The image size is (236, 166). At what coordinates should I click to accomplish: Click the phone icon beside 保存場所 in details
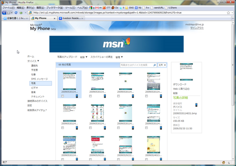(x=196, y=105)
